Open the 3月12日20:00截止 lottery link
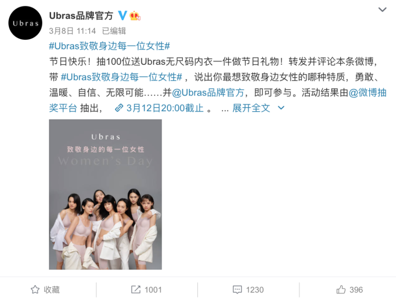This screenshot has width=396, height=300. (x=165, y=108)
